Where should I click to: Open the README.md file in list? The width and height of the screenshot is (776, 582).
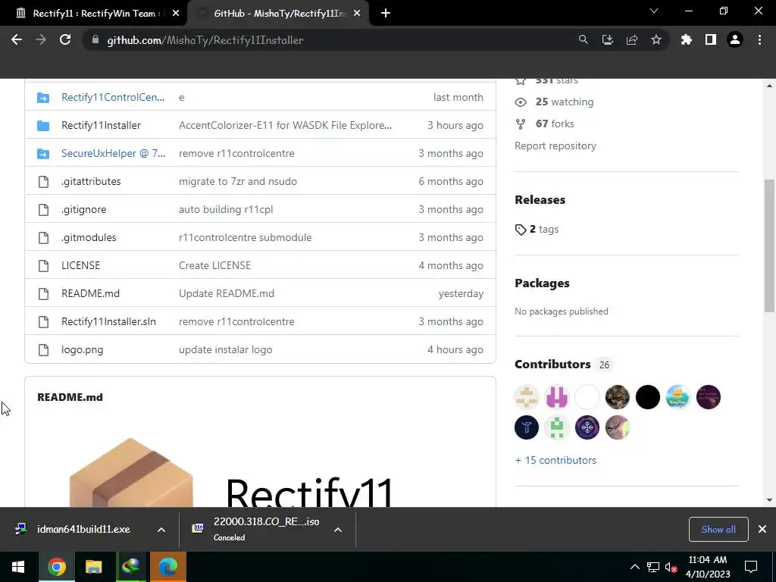[x=91, y=293]
